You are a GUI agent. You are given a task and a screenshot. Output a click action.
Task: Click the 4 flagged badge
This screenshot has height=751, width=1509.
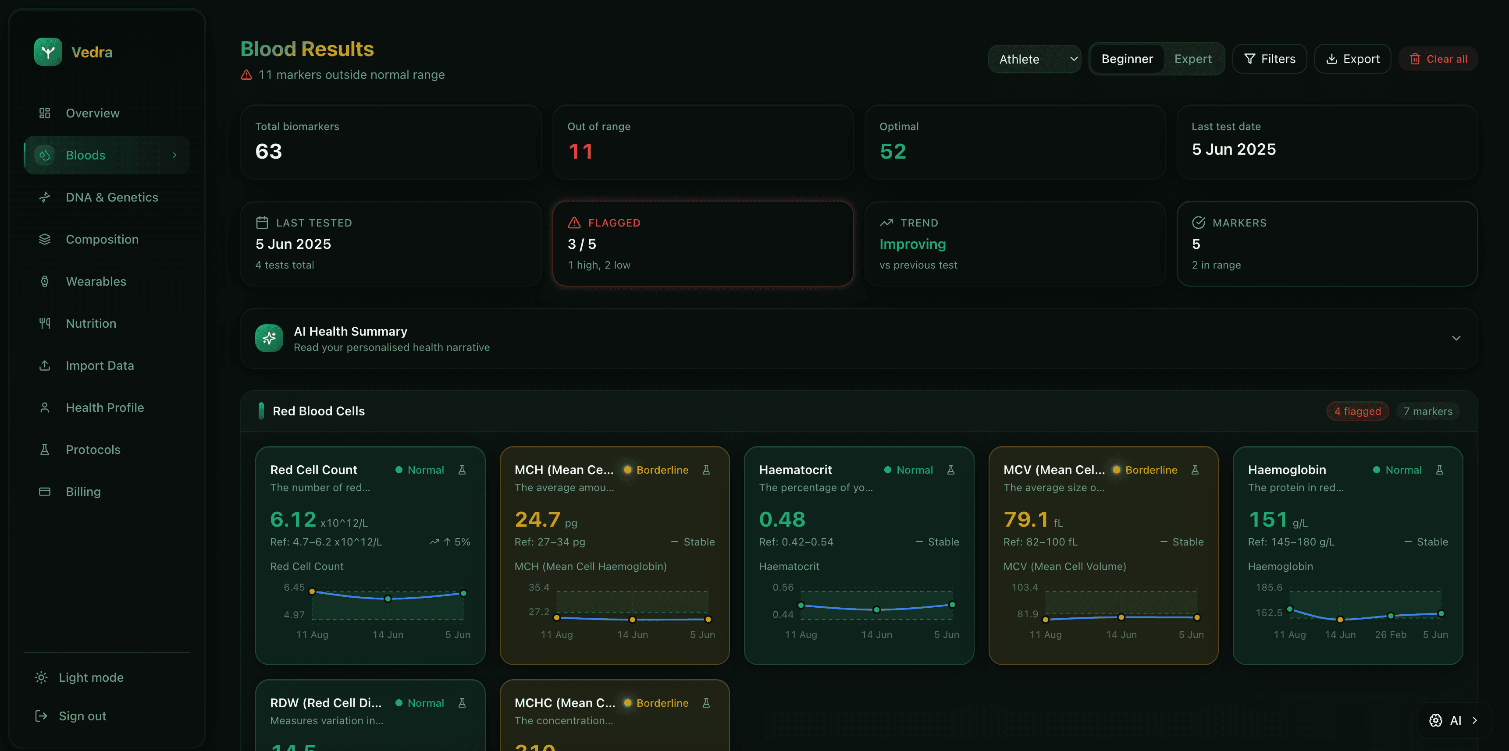point(1357,411)
